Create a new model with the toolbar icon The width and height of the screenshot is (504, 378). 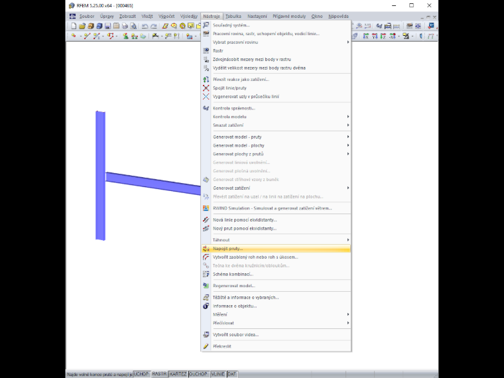(74, 26)
